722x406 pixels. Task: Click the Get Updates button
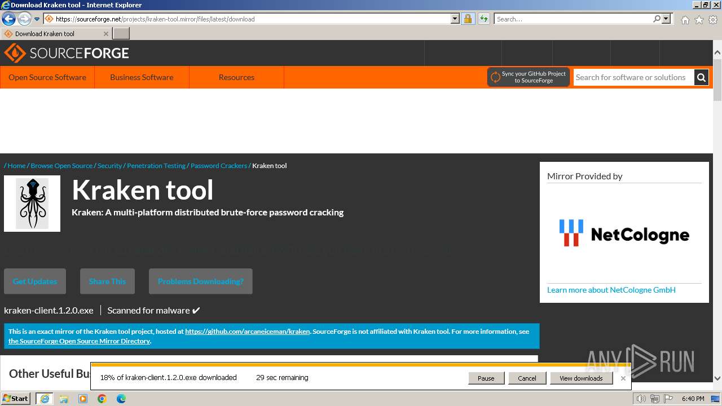tap(35, 281)
